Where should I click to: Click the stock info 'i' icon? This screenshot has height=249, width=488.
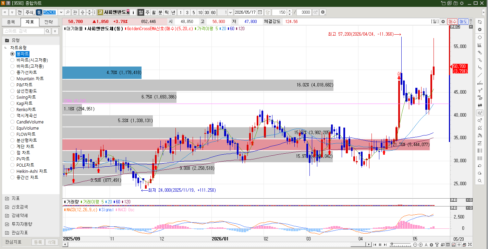click(x=133, y=12)
